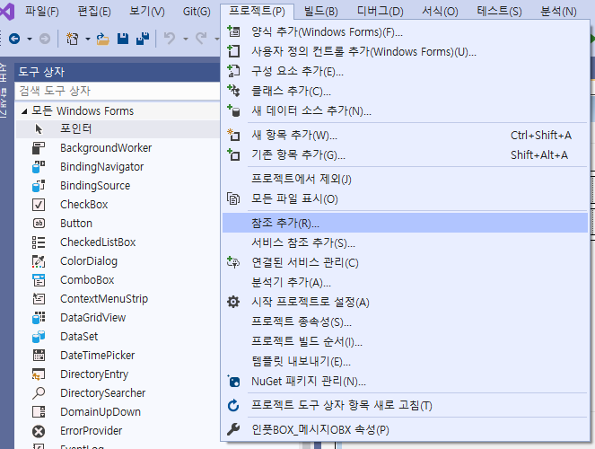Select BackgroundWorker in the toolbox
The image size is (595, 449).
(x=118, y=148)
